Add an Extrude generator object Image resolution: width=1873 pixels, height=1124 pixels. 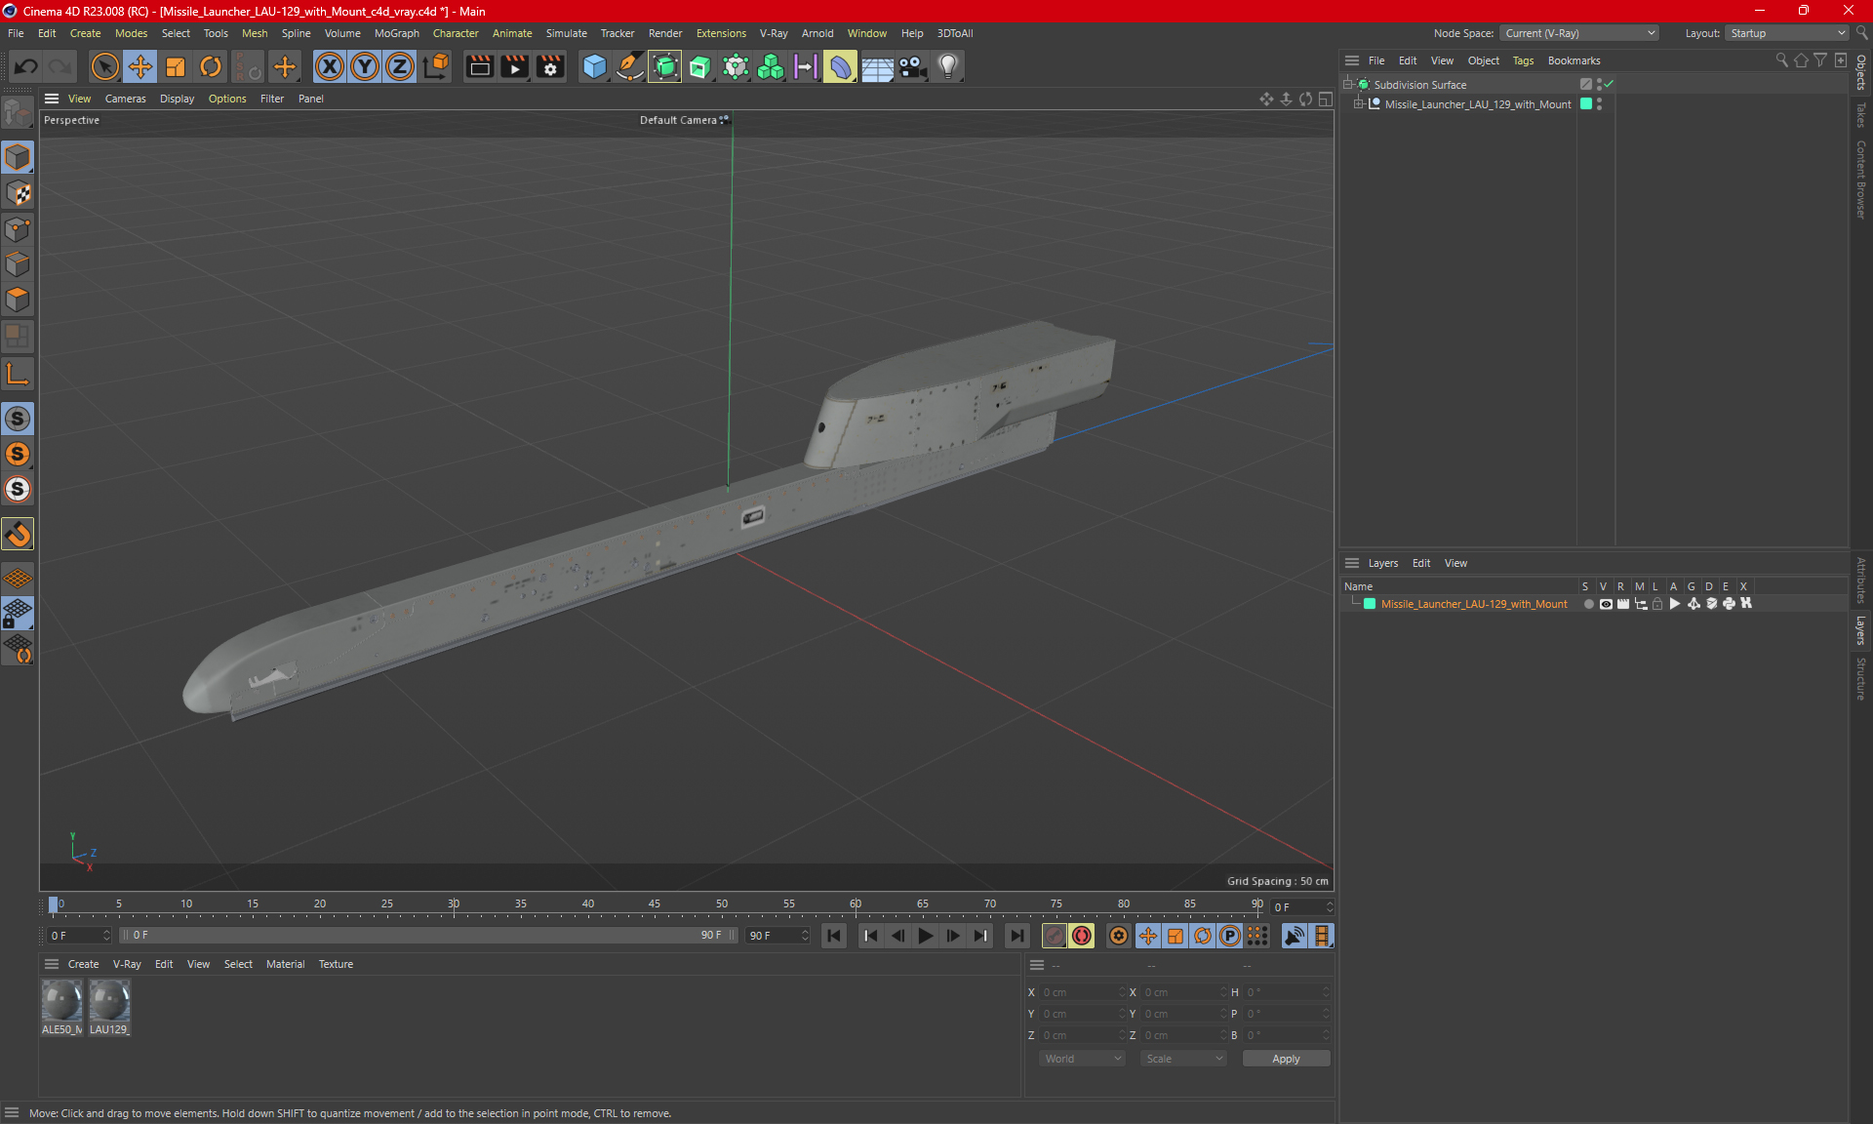click(x=700, y=66)
